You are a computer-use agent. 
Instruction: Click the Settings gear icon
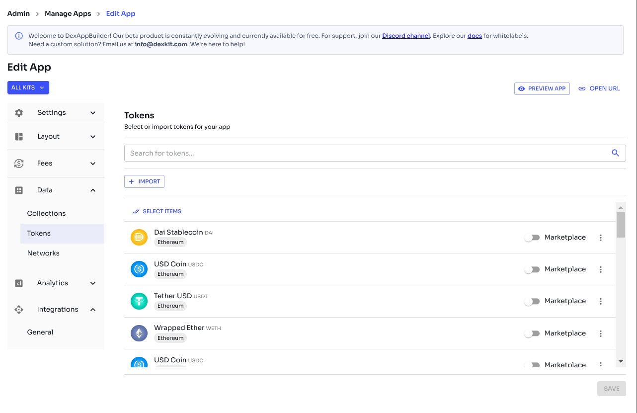point(19,113)
